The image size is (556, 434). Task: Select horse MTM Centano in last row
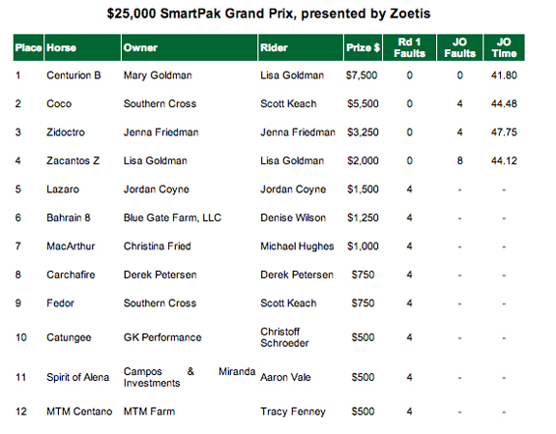point(79,412)
